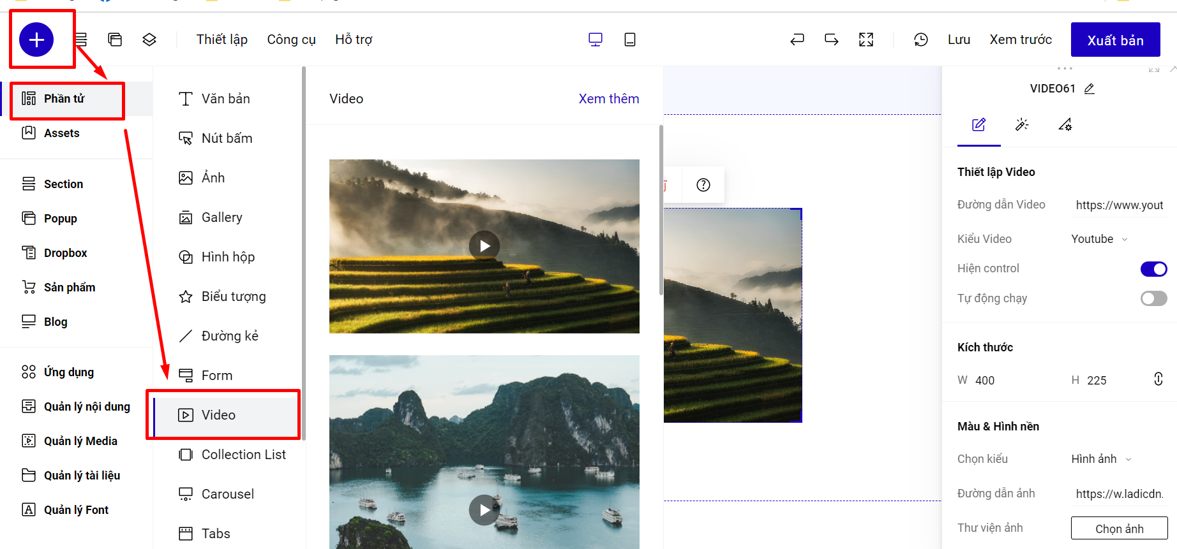
Task: Click the undo arrow icon
Action: pyautogui.click(x=797, y=40)
